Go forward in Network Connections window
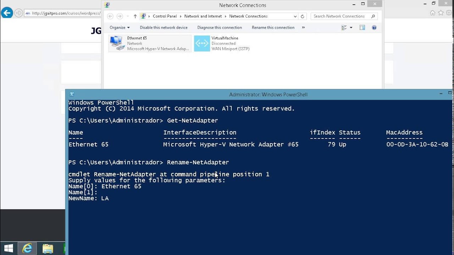 pyautogui.click(x=120, y=16)
